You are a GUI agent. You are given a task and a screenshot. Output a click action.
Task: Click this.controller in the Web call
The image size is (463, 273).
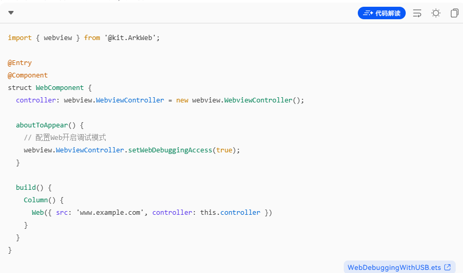(230, 213)
